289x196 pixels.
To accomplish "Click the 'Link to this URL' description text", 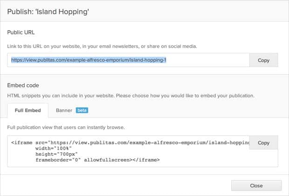I will pyautogui.click(x=103, y=46).
